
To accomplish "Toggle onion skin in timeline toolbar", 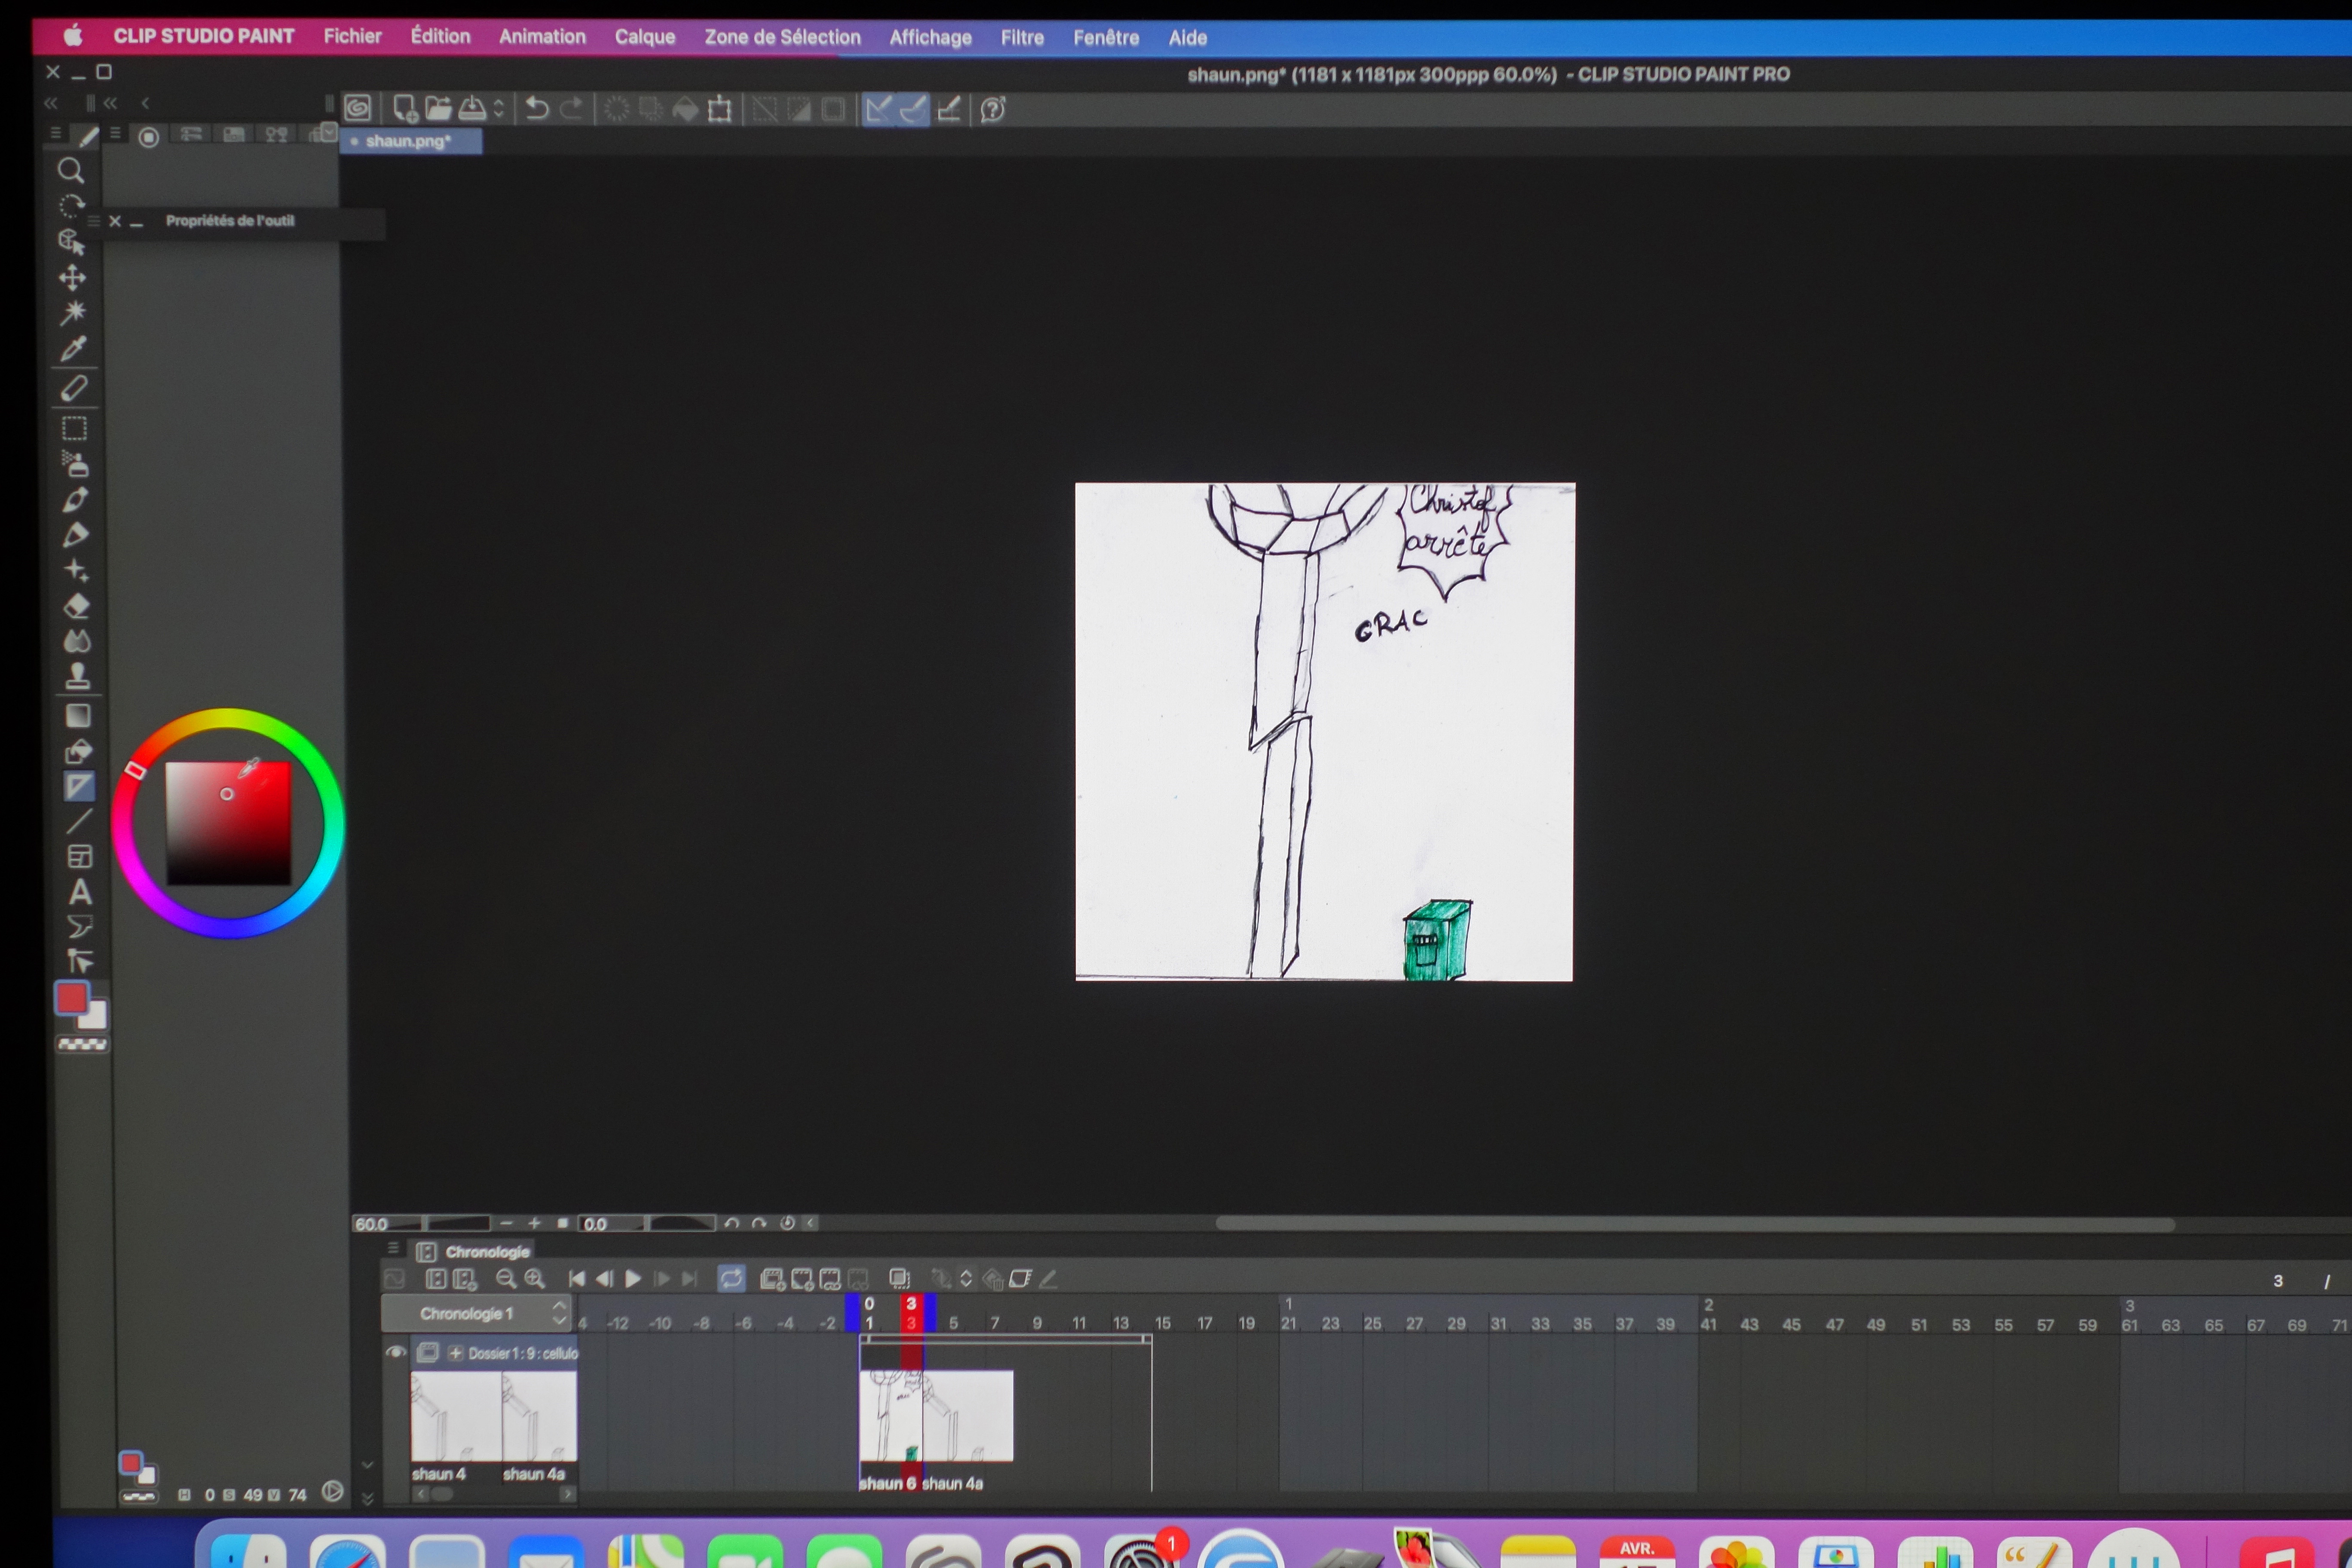I will click(x=899, y=1279).
